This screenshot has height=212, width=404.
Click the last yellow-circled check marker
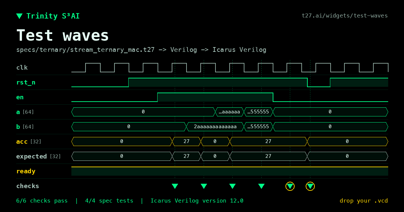(x=310, y=186)
